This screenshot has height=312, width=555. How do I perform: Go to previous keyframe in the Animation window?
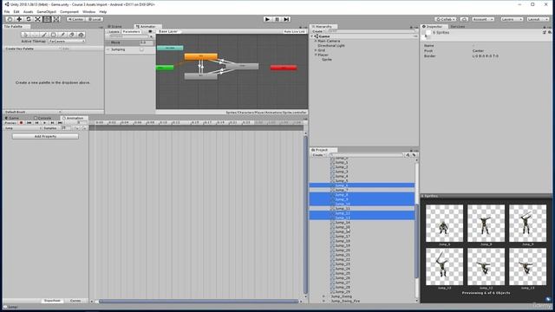pos(36,123)
